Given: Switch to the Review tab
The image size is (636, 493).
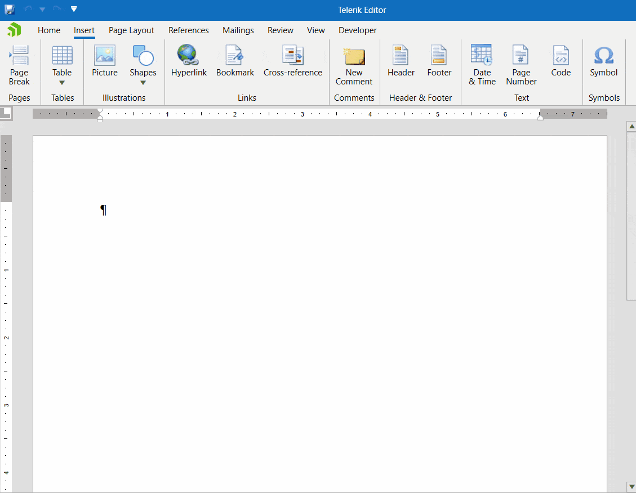Looking at the screenshot, I should point(281,30).
